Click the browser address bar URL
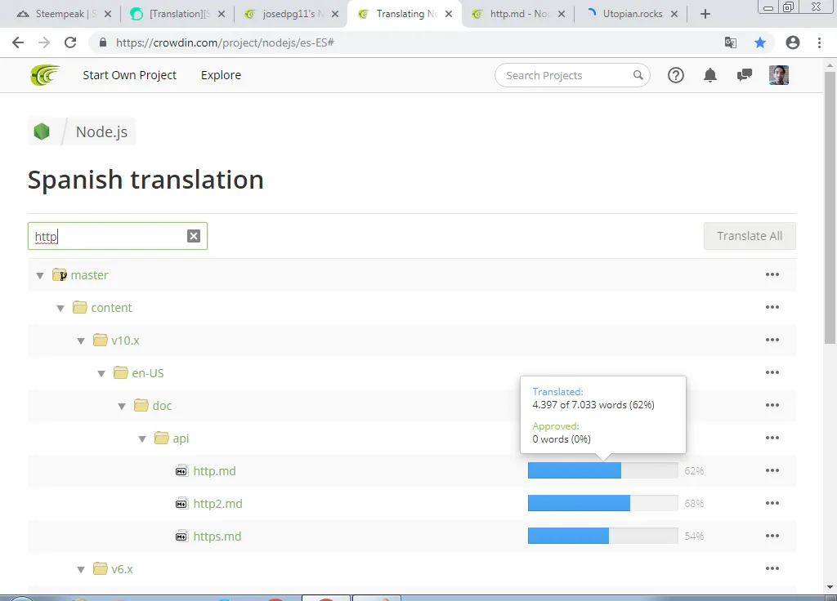Screen dimensions: 837x601 (225, 42)
